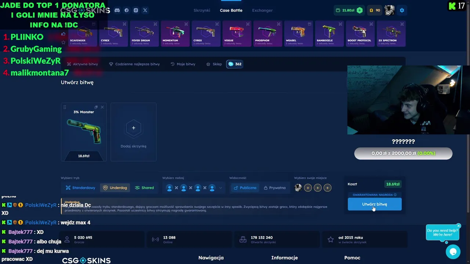
Task: Click the 13 088 Online stat
Action: tap(189, 240)
